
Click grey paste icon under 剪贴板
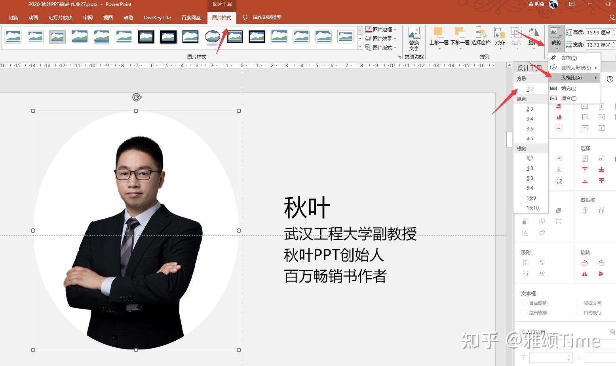[601, 211]
